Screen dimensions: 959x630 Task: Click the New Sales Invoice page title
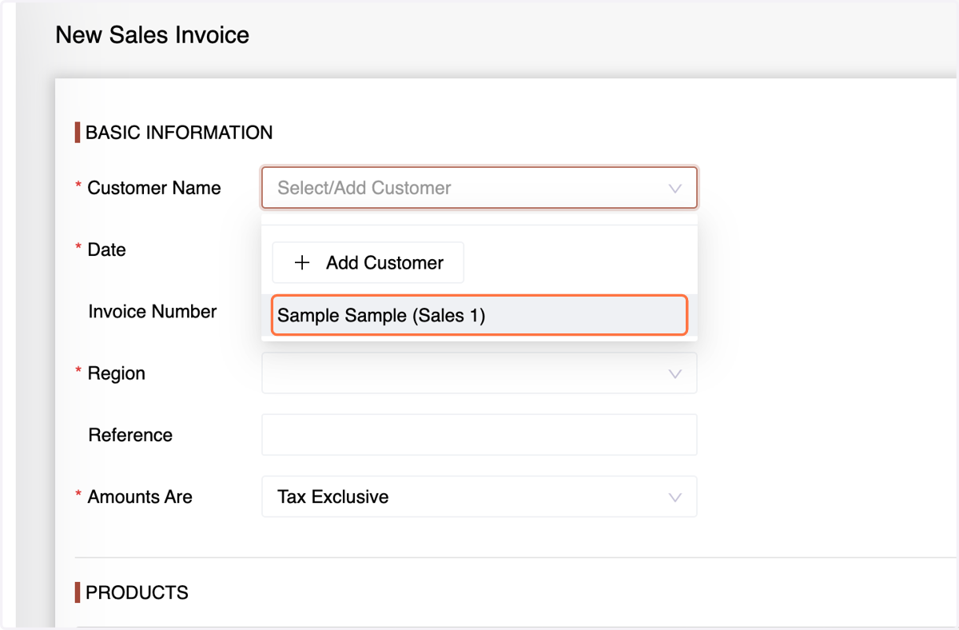pyautogui.click(x=152, y=35)
